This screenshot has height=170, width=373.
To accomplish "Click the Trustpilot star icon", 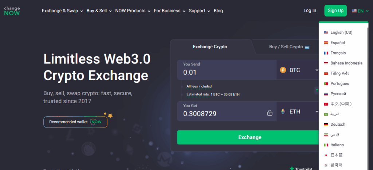I will click(x=292, y=168).
